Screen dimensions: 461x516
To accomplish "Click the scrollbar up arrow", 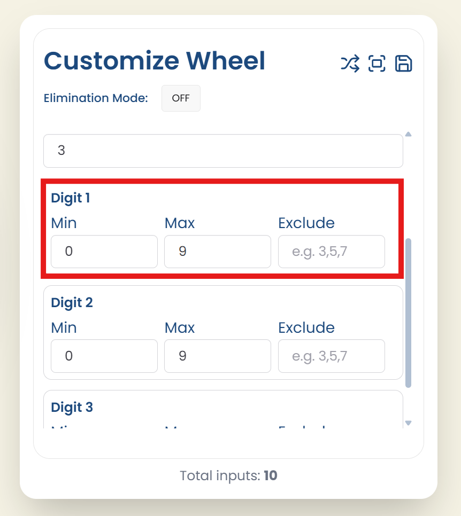I will coord(408,134).
